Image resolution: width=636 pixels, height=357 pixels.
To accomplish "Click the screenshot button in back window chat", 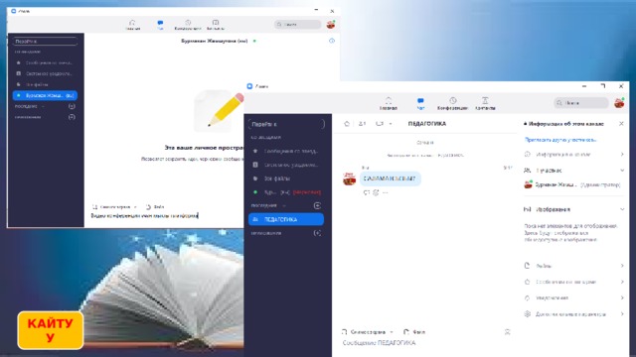I will (x=111, y=207).
